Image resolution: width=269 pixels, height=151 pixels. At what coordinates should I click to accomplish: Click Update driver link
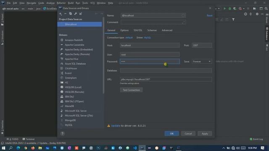(x=116, y=126)
